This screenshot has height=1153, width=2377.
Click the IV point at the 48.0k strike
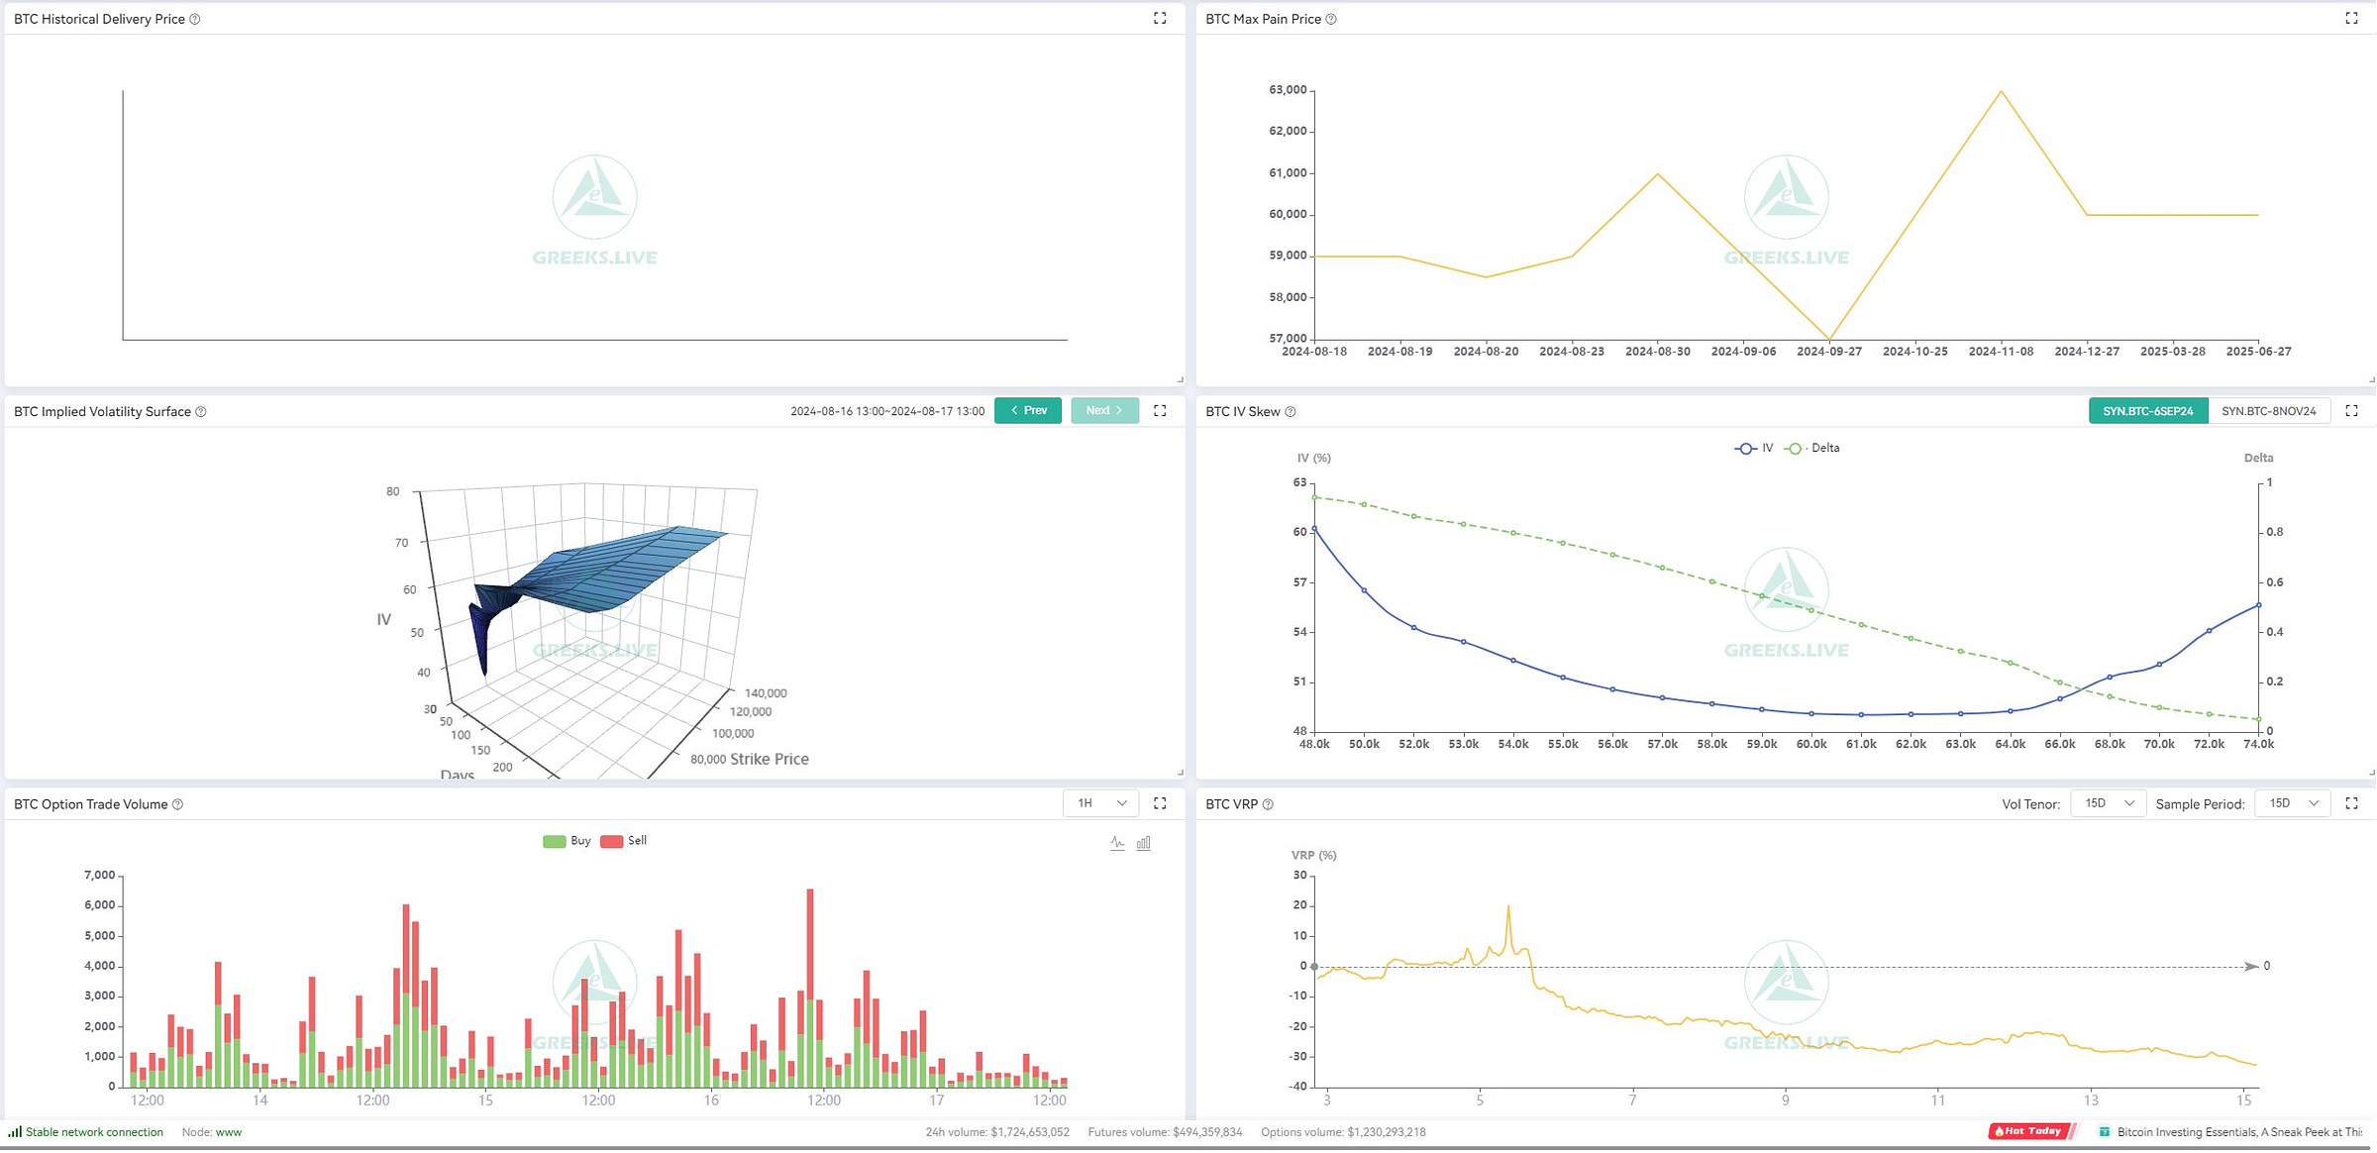pos(1314,529)
